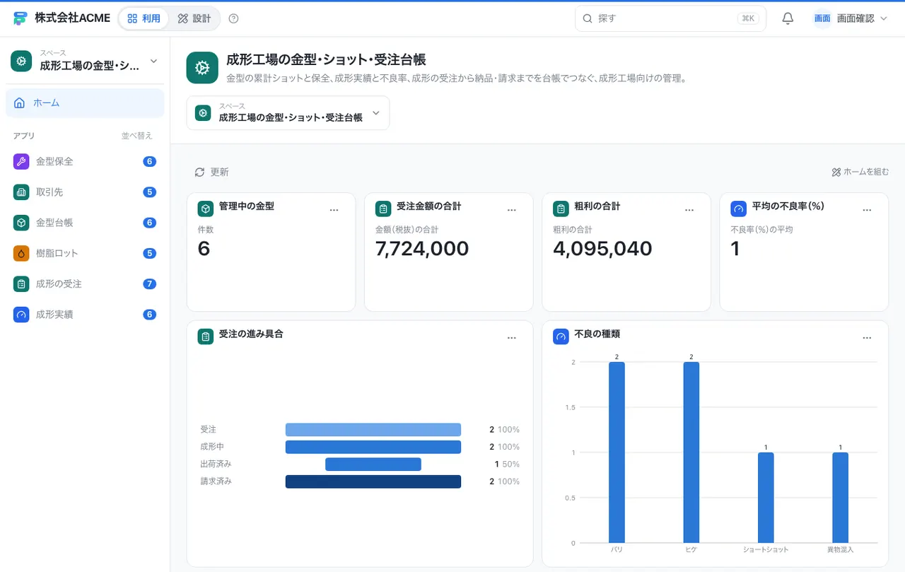Viewport: 905px width, 572px height.
Task: Click the 粗利の合計 card icon
Action: (561, 209)
